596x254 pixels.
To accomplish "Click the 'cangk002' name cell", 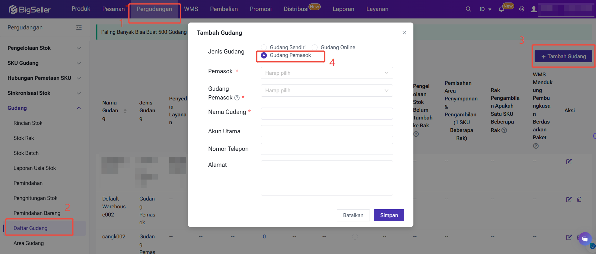I will [x=114, y=236].
